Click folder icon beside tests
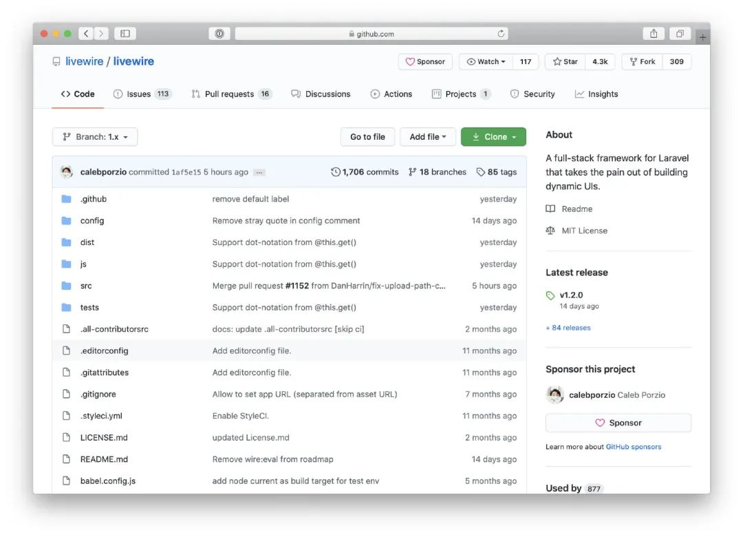Image resolution: width=743 pixels, height=537 pixels. pos(66,308)
